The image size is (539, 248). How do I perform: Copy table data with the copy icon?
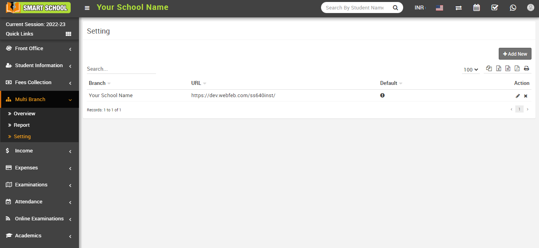(x=489, y=68)
